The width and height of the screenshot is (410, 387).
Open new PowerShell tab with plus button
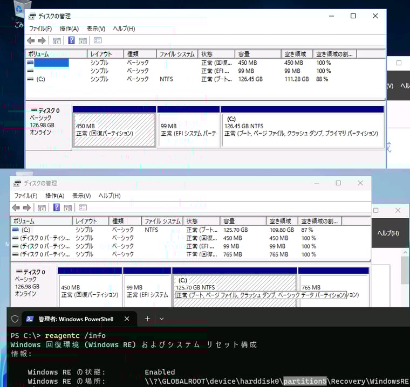click(x=147, y=319)
